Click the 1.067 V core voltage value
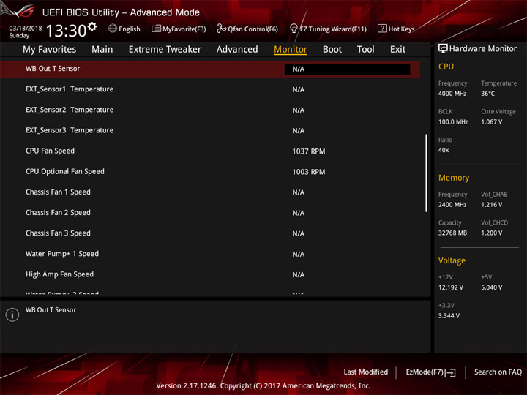 [491, 122]
